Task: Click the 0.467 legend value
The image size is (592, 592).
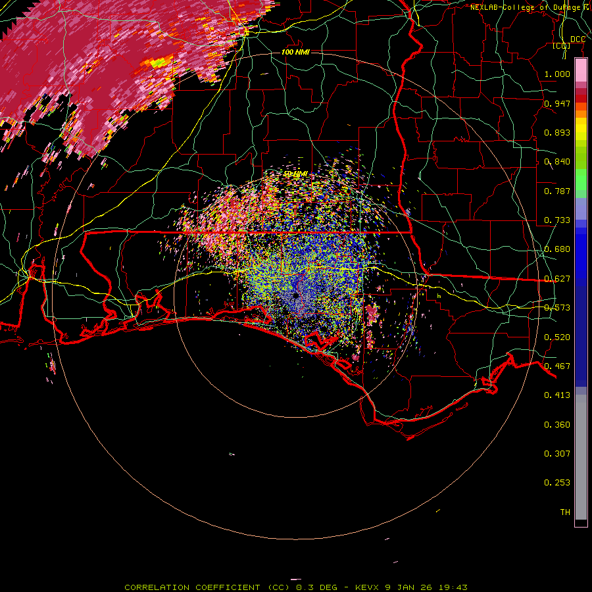Action: coord(557,366)
